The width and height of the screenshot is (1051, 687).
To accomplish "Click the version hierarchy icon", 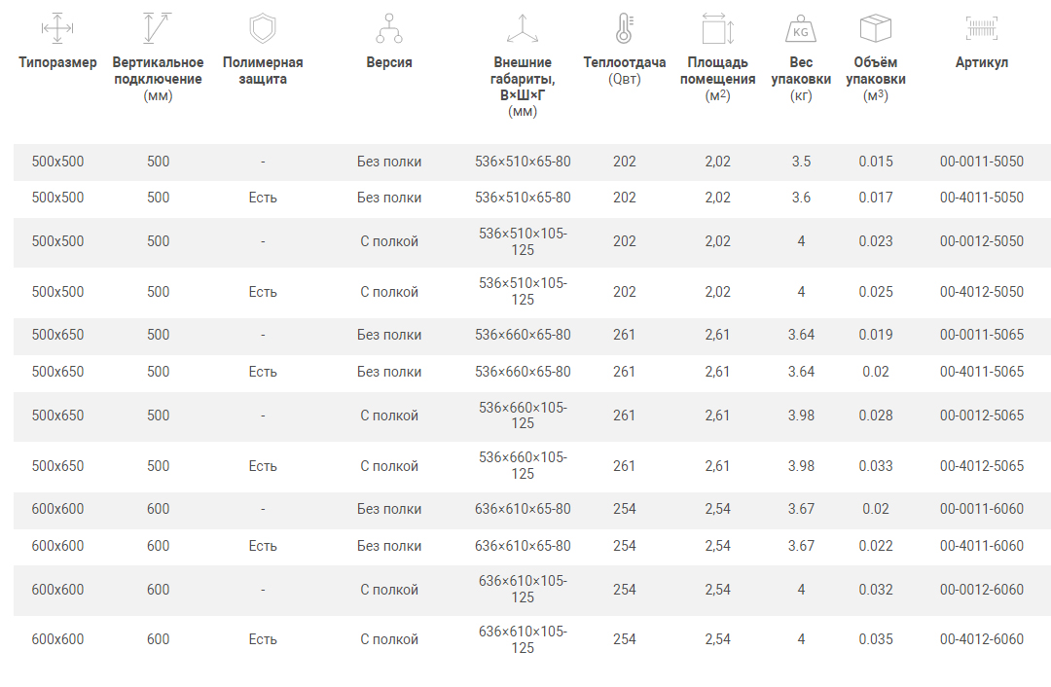I will coord(389,27).
